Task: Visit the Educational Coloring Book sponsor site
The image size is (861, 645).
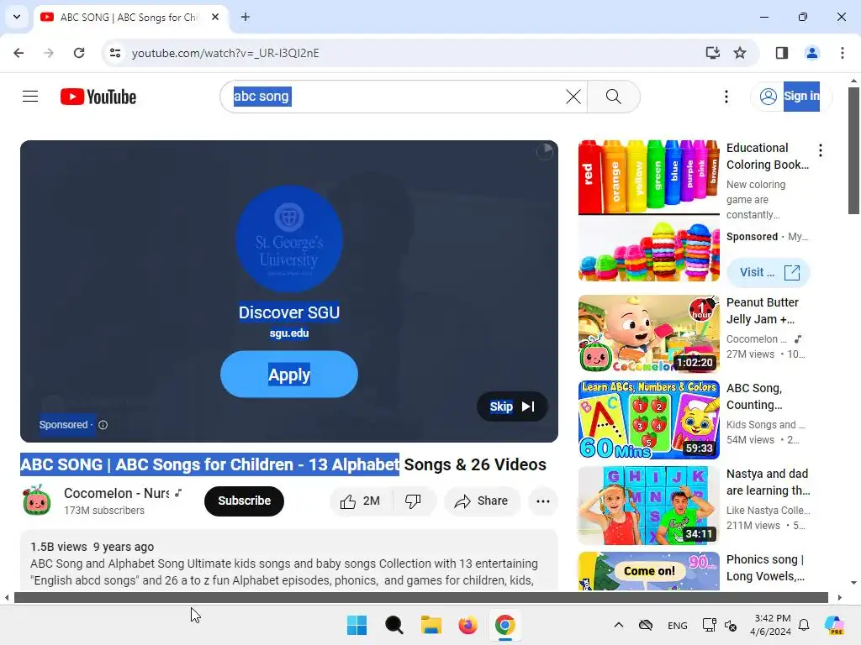Action: click(769, 272)
